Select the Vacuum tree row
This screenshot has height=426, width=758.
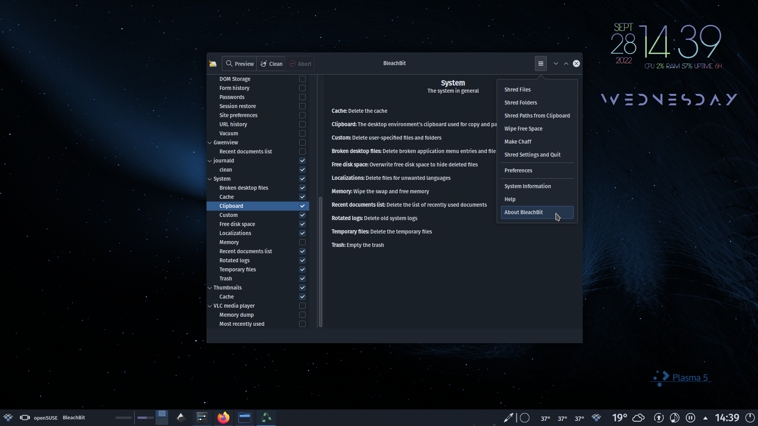click(x=258, y=133)
